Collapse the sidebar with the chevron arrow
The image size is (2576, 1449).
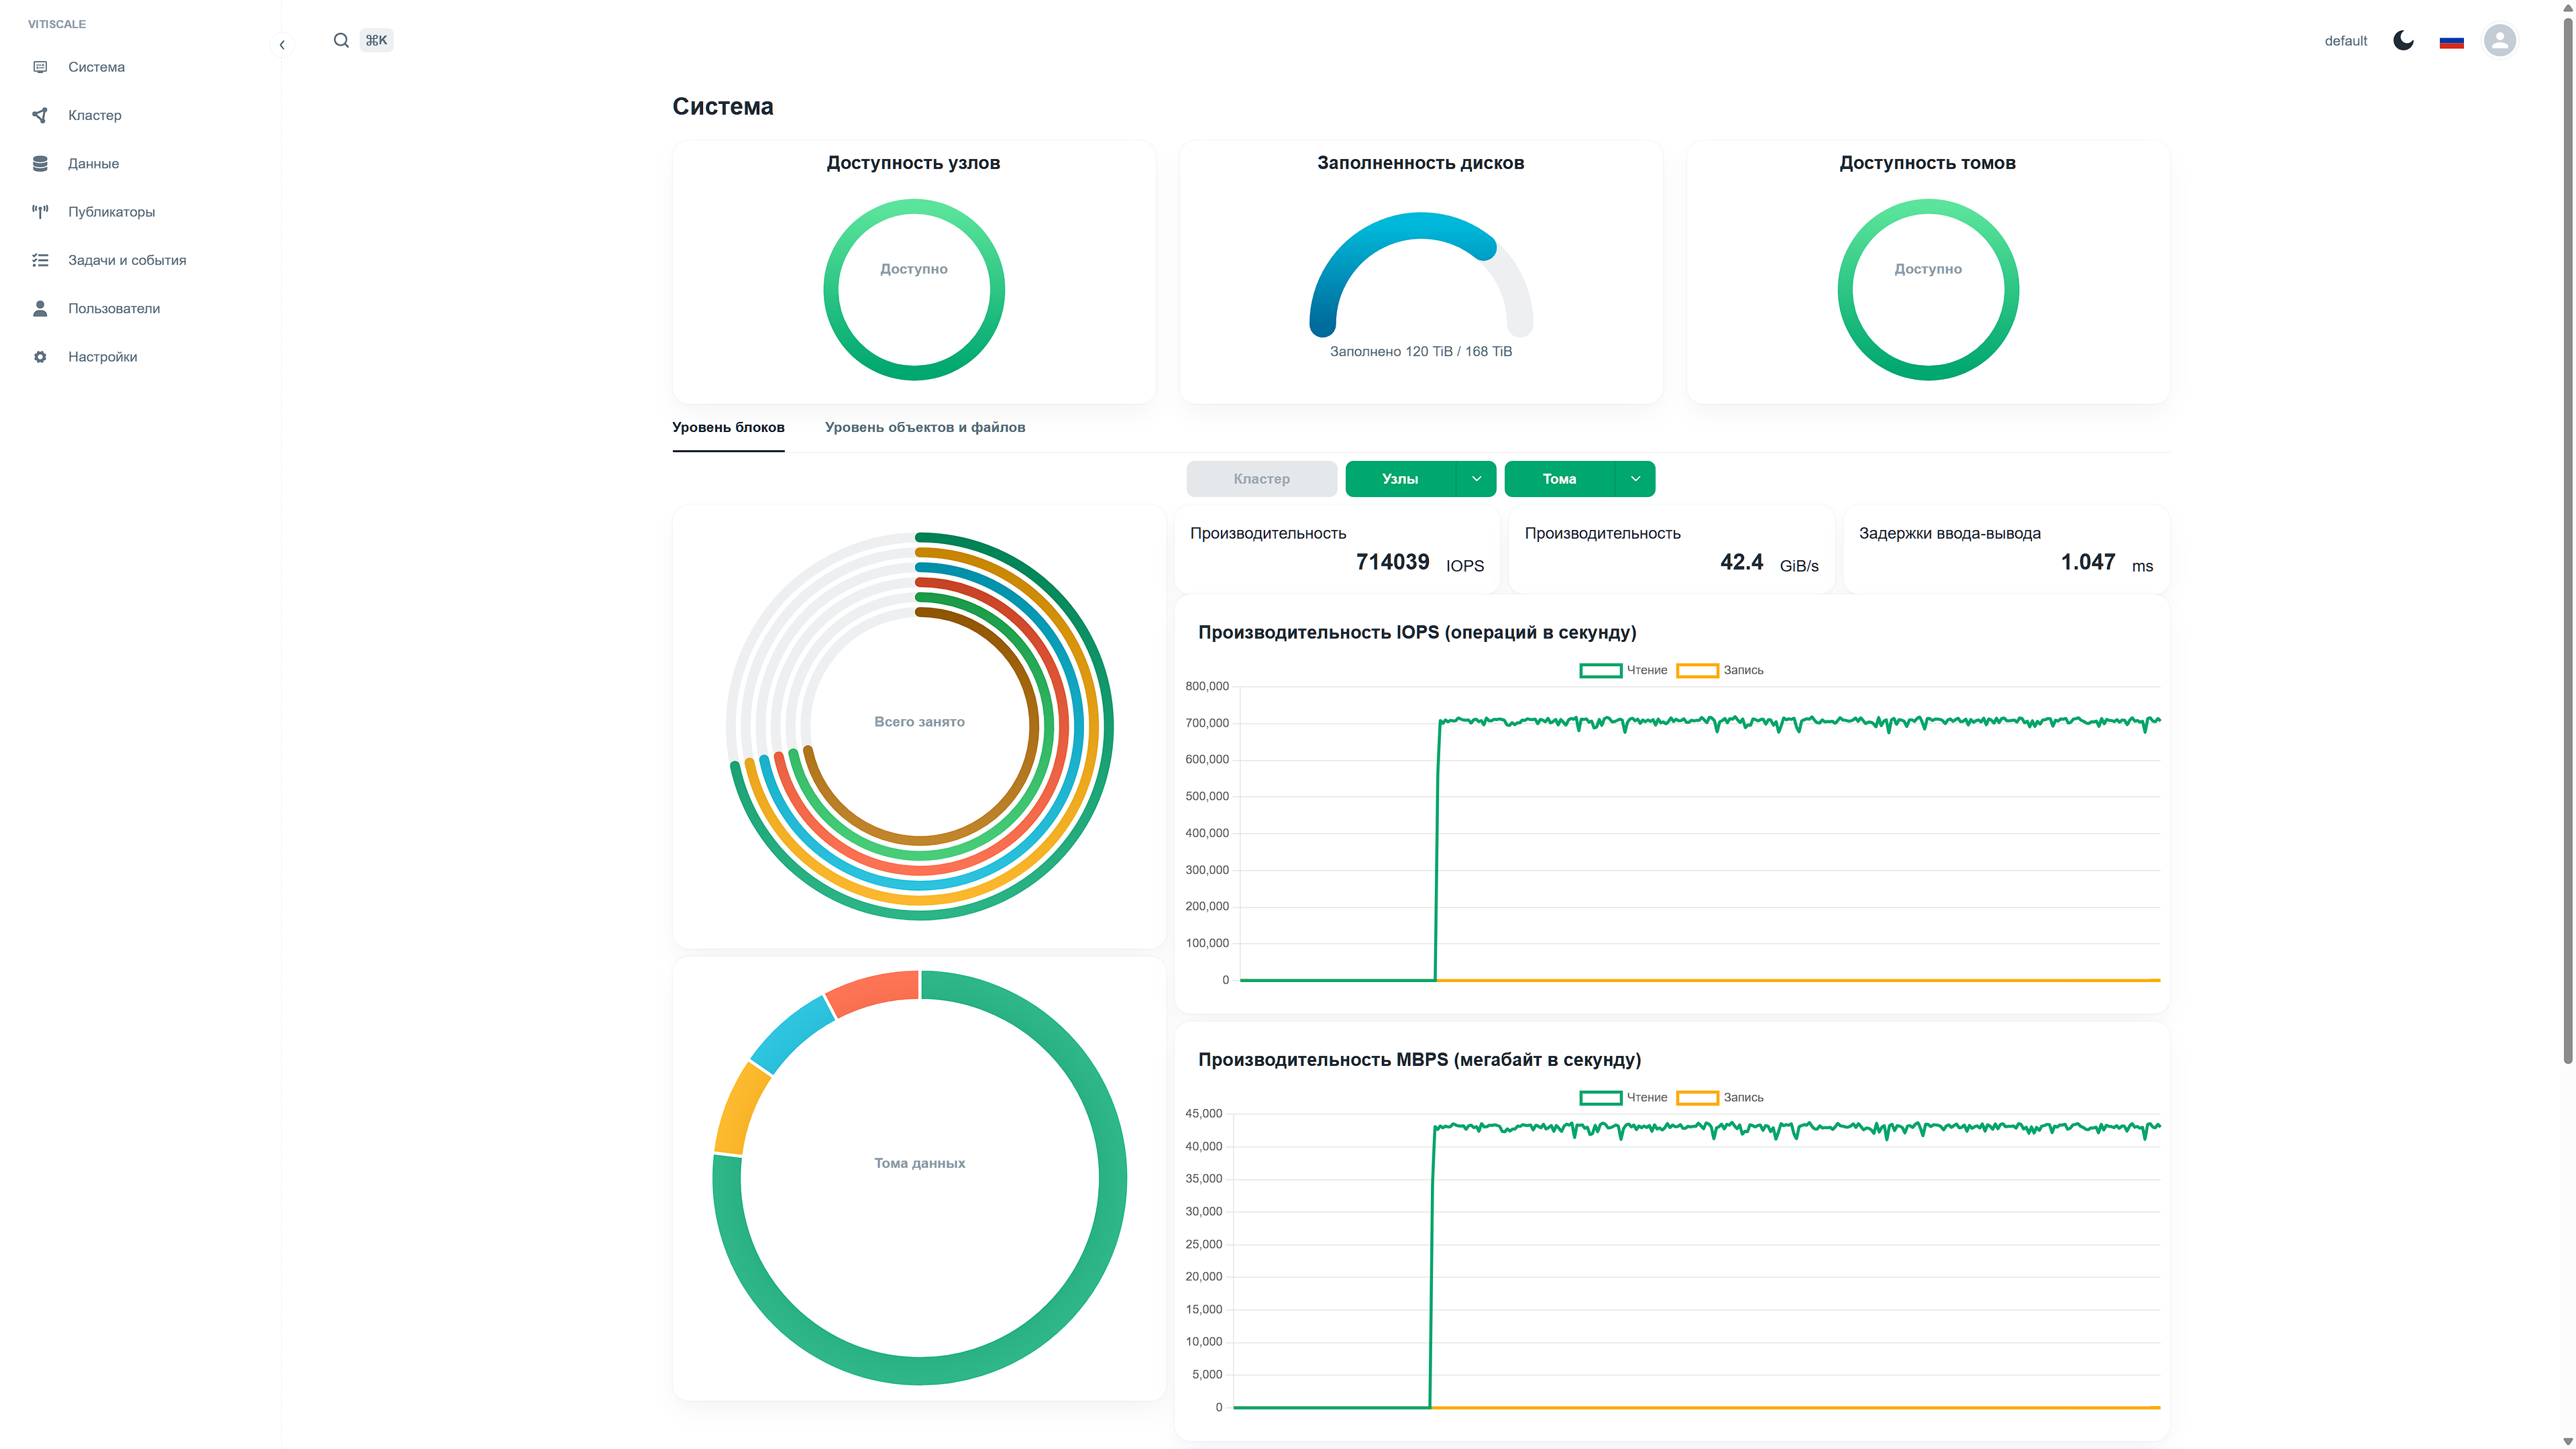point(282,44)
